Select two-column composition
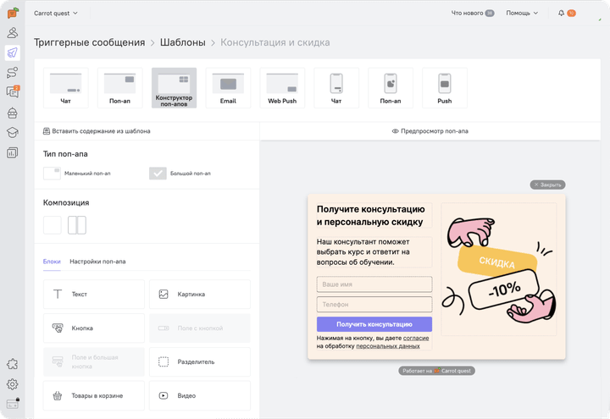The height and width of the screenshot is (419, 610). click(x=77, y=225)
